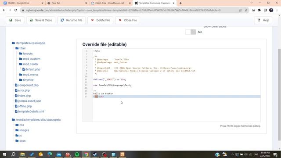Expand the mod_menu folder
This screenshot has width=281, height=158.
(x=29, y=75)
